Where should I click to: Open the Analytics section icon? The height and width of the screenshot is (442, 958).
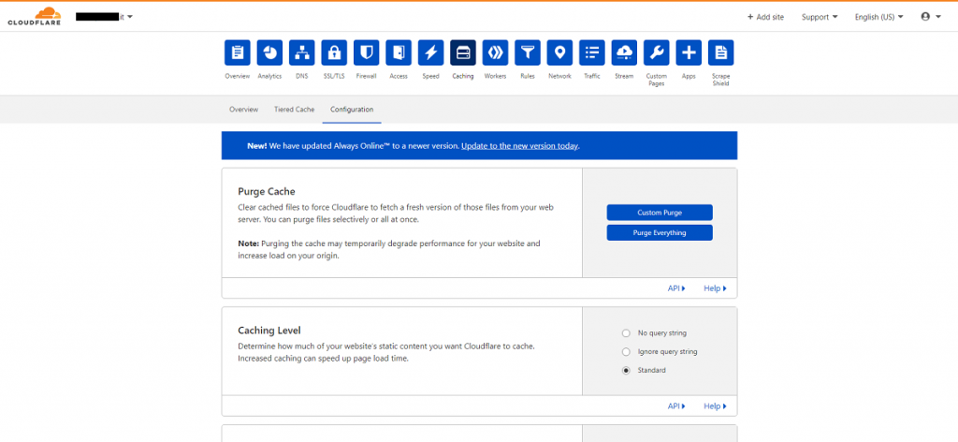(x=269, y=52)
